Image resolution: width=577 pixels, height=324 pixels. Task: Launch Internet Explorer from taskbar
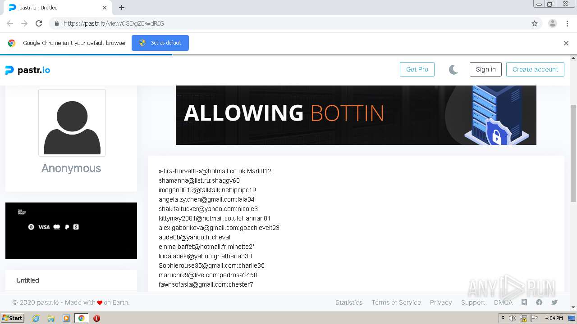pos(36,318)
